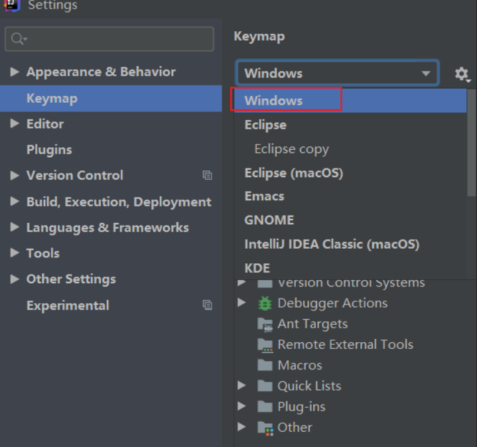Image resolution: width=477 pixels, height=447 pixels.
Task: Click the Ant Targets folder icon
Action: coord(265,324)
